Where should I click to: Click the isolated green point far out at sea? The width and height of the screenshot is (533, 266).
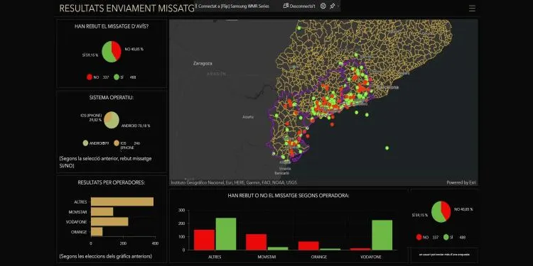[x=387, y=148]
